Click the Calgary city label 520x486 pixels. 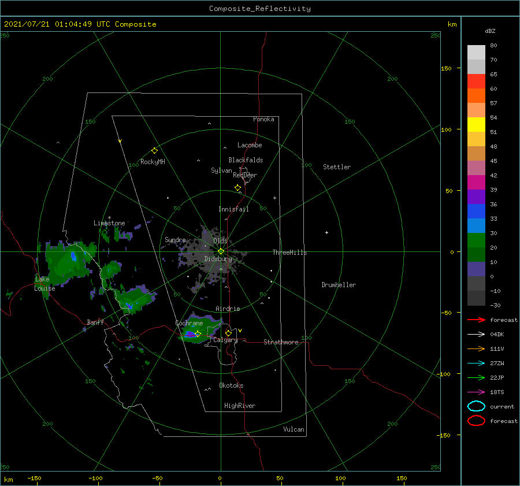pyautogui.click(x=225, y=340)
